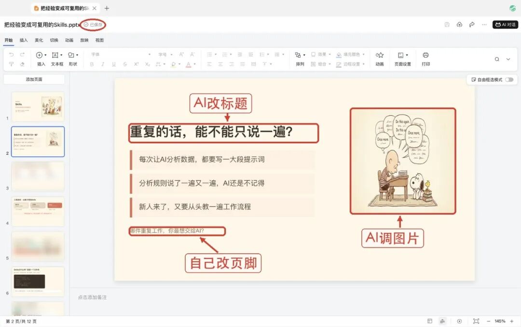
Task: Collapse the ribbon with the chevron
Action: click(x=508, y=59)
